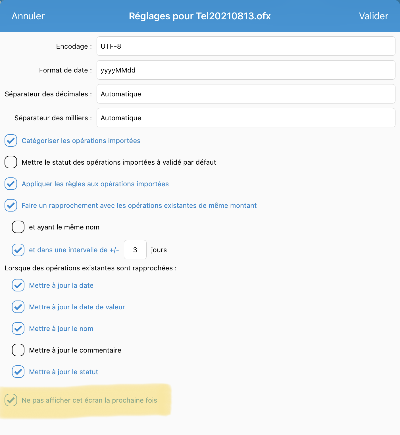Toggle Mettre à jour le statut

18,372
